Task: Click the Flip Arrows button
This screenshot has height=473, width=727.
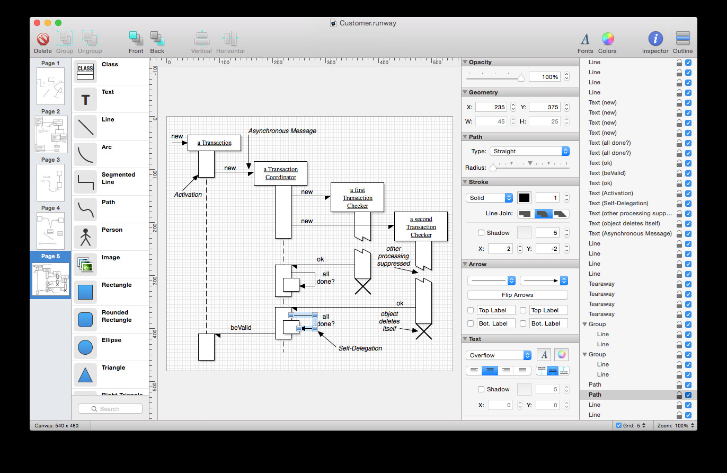Action: 517,295
